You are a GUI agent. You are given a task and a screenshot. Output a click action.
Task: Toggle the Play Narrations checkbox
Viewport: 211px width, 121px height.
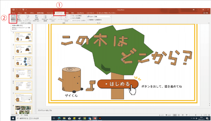tap(71, 16)
